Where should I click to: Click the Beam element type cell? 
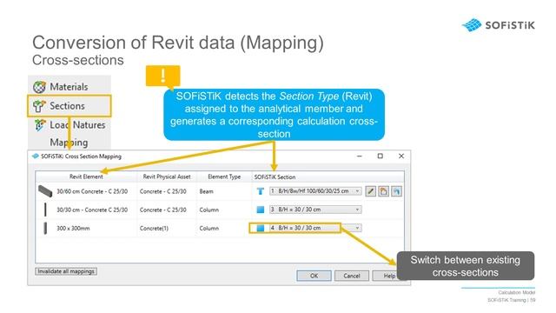(207, 191)
